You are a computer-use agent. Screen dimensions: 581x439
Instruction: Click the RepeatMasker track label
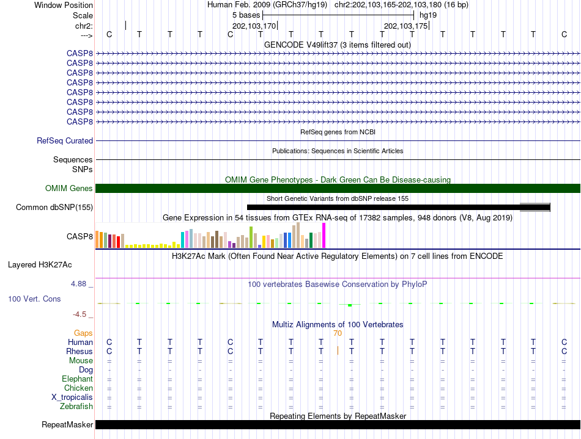click(67, 424)
